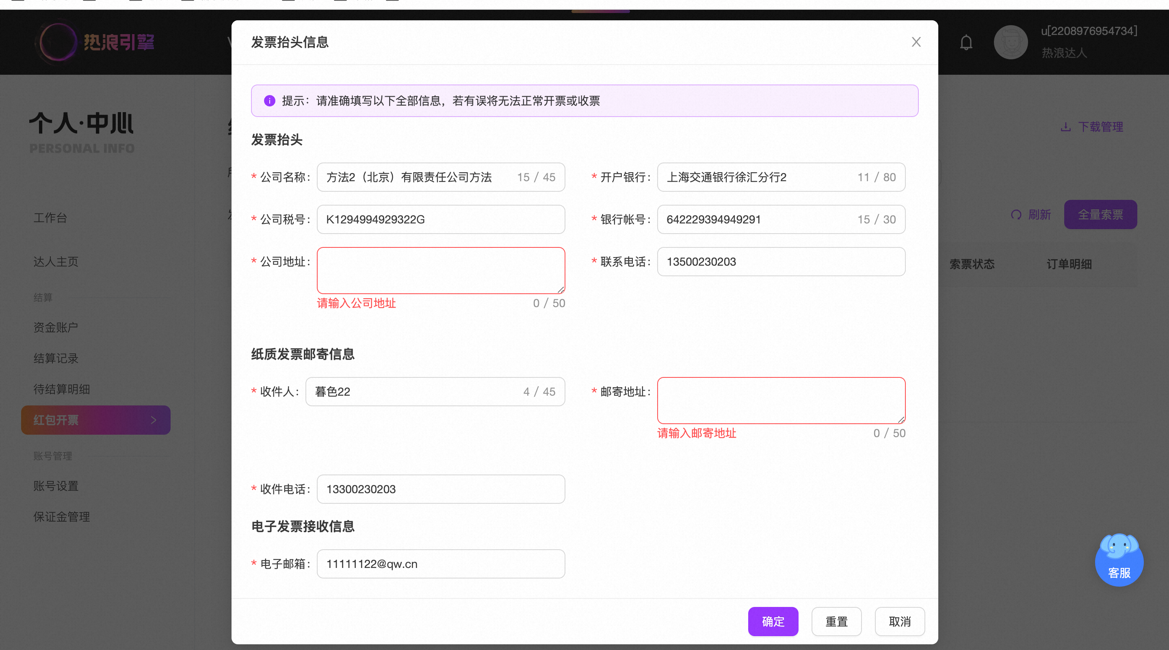This screenshot has height=650, width=1169.
Task: Click the 账号管理 group label
Action: tap(53, 456)
